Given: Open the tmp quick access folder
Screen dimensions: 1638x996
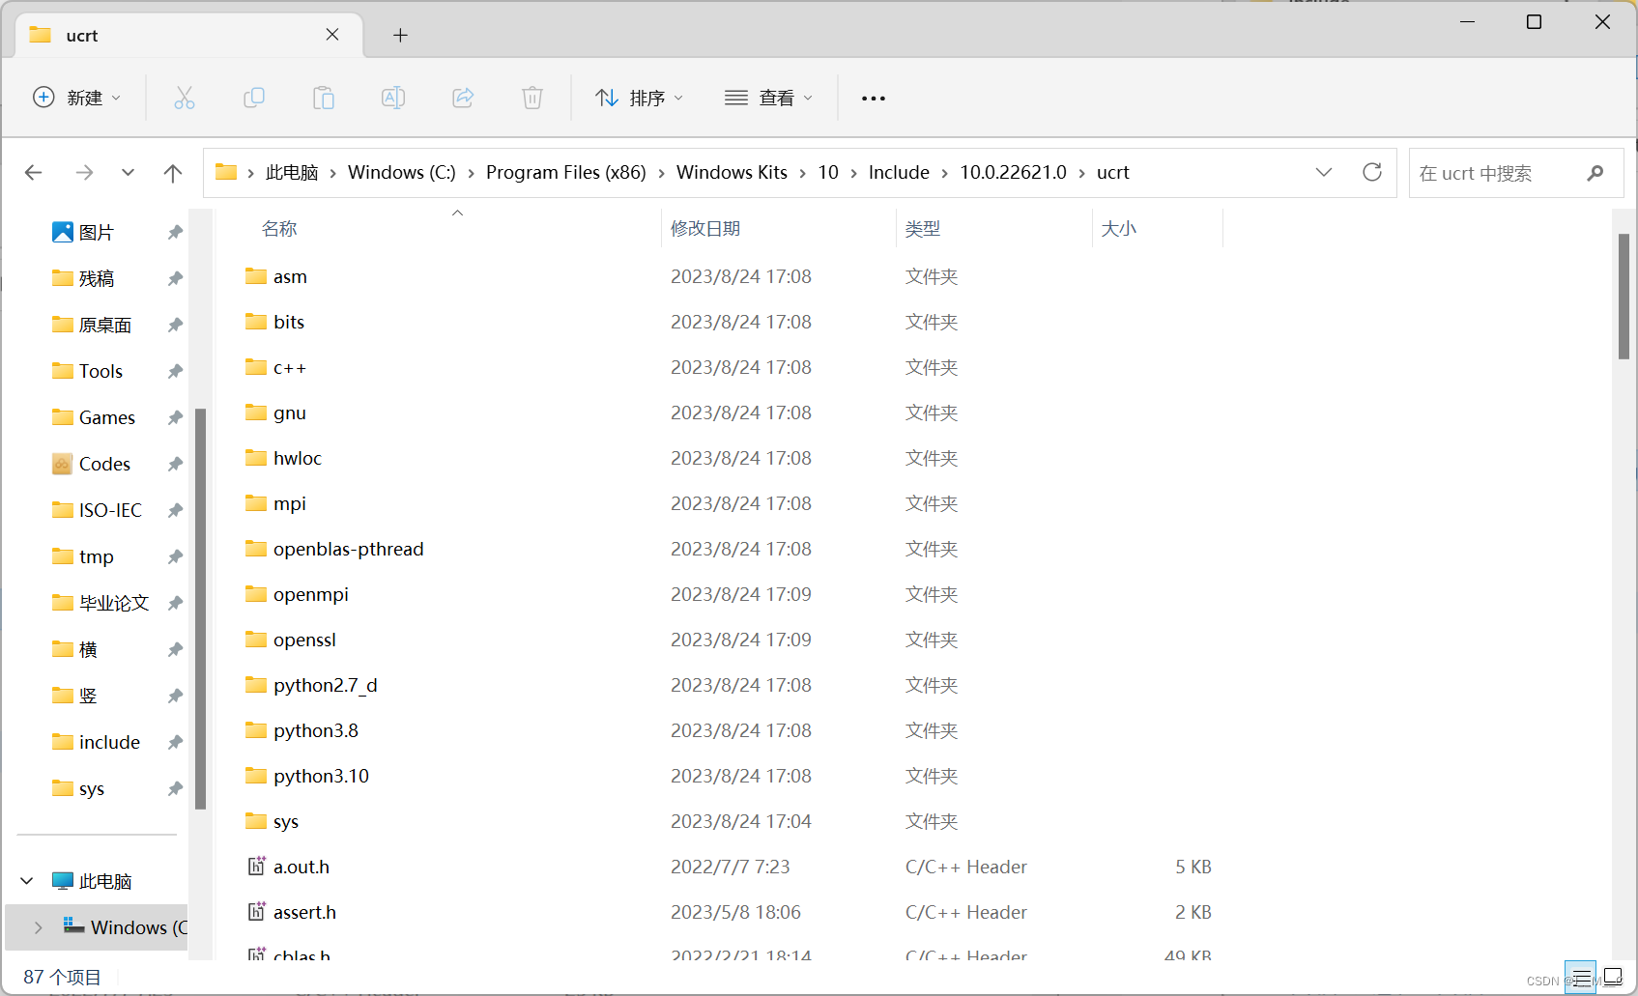Looking at the screenshot, I should click(x=97, y=556).
